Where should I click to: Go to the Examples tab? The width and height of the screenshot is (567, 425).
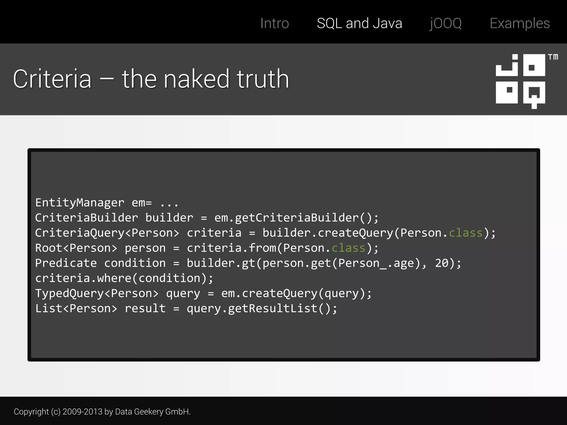pos(520,24)
